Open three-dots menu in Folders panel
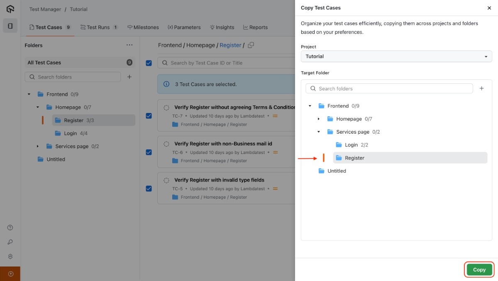This screenshot has height=281, width=498. point(129,45)
